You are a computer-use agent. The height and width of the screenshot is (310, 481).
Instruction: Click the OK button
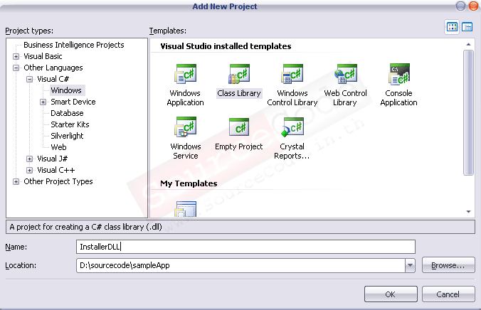(x=391, y=294)
